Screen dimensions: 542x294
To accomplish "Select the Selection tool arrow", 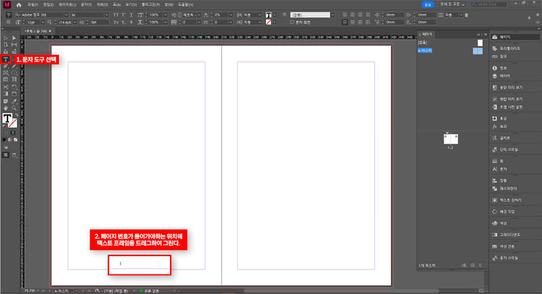I will (6, 38).
